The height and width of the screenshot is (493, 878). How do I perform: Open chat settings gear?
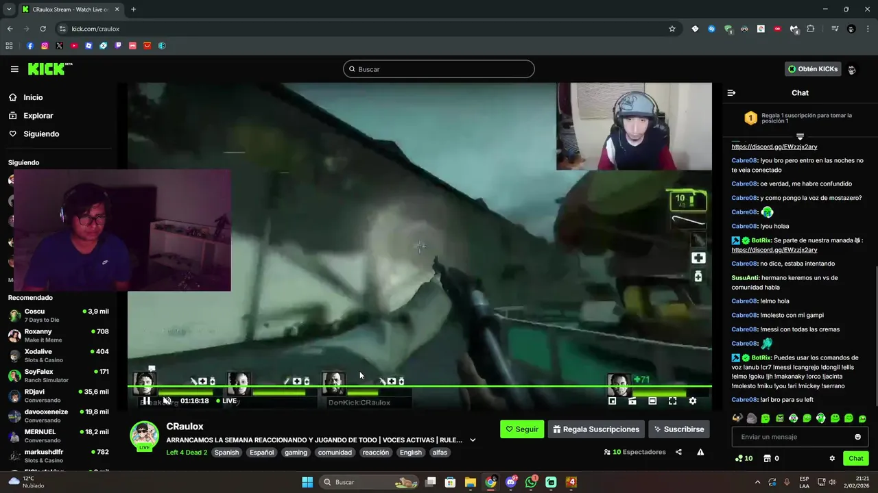(832, 458)
